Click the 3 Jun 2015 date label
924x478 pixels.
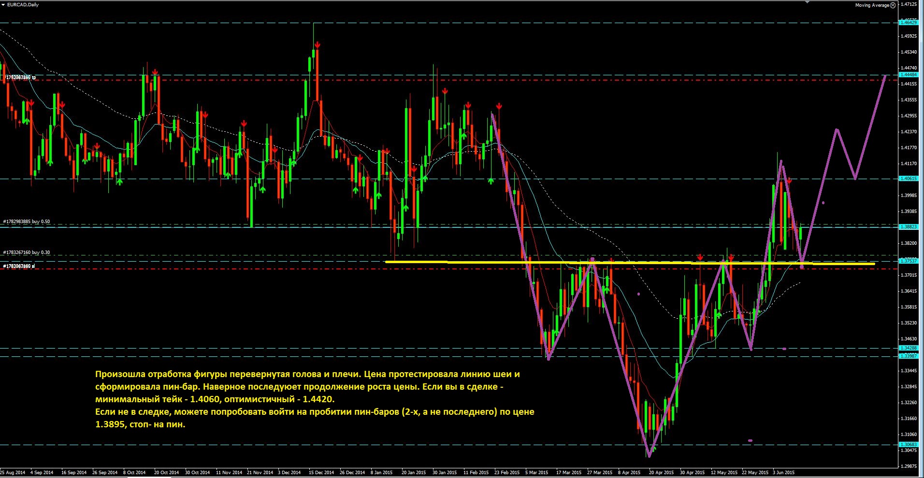(783, 473)
